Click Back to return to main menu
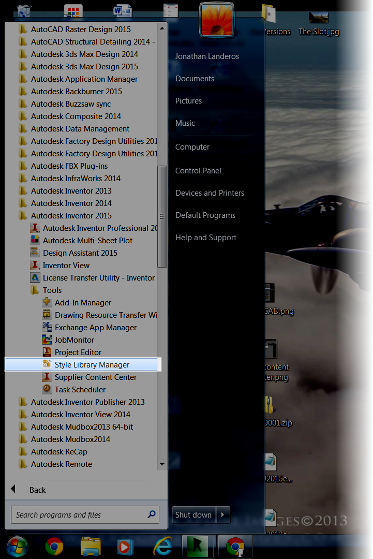The image size is (373, 559). pyautogui.click(x=37, y=490)
